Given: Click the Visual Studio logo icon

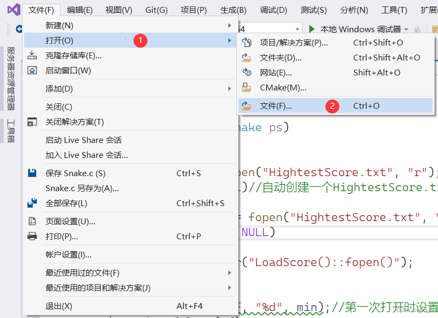Looking at the screenshot, I should point(14,10).
